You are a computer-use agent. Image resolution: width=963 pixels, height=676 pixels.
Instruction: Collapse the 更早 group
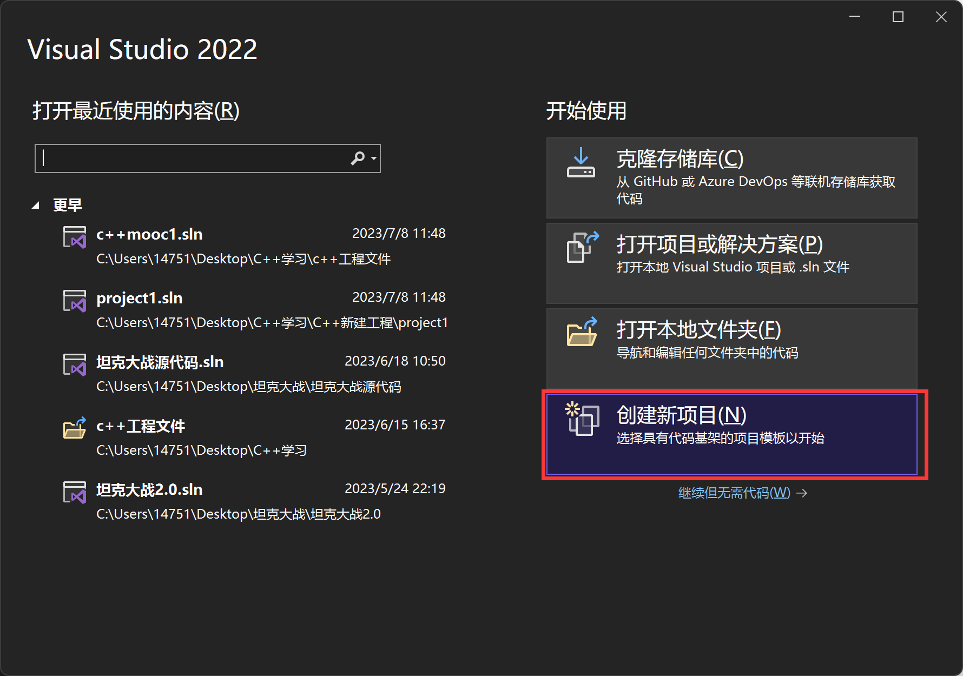[x=36, y=206]
